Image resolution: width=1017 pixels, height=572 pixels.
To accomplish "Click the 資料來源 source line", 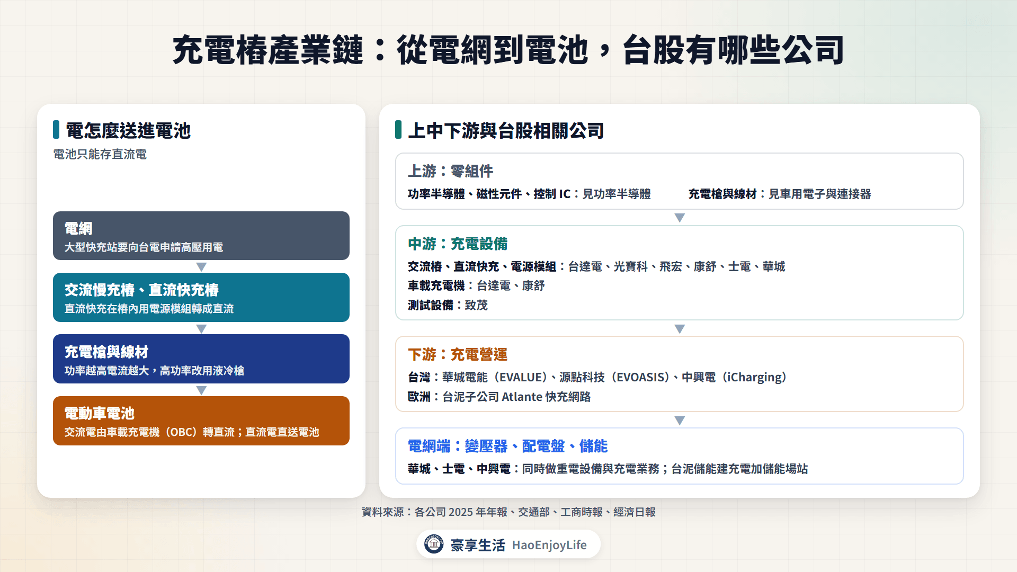I will (508, 512).
